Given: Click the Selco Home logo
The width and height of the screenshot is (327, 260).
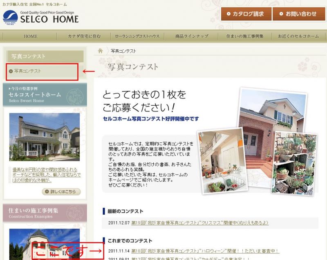Looking at the screenshot, I should tap(40, 18).
